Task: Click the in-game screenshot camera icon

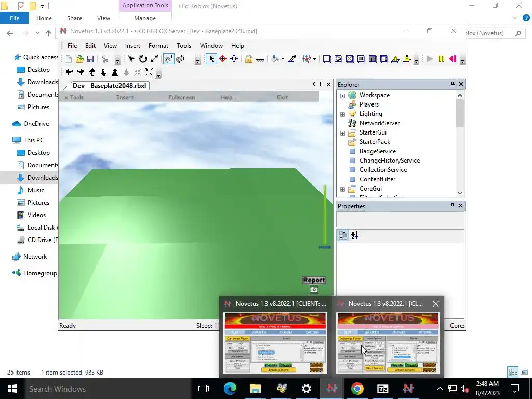Action: pyautogui.click(x=314, y=290)
